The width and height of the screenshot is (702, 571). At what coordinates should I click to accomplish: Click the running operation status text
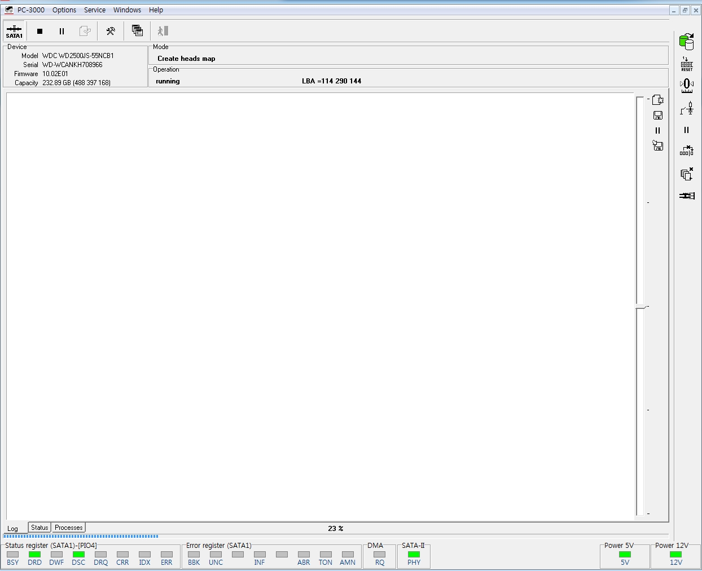168,81
